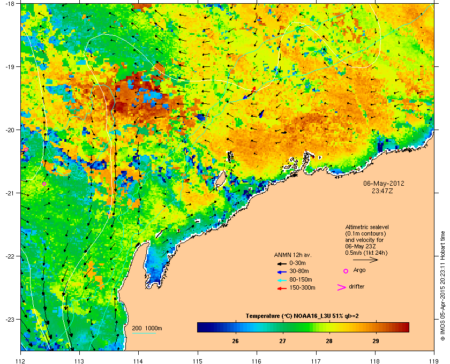450x364 pixels.
Task: Click the "ANMN 12h av." legend heading
Action: 292,255
